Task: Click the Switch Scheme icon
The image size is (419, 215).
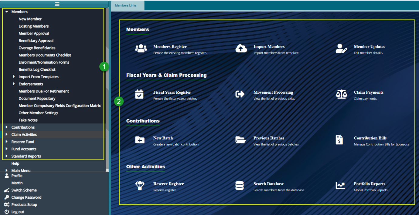Action: coord(7,190)
